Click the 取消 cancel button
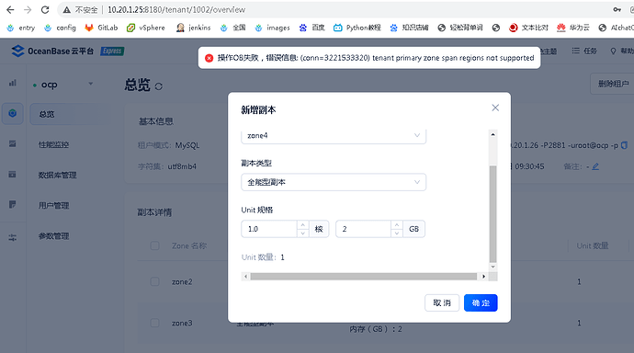This screenshot has width=634, height=353. pyautogui.click(x=442, y=302)
